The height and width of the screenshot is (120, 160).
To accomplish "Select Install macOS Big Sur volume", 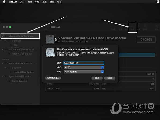I will (x=22, y=54).
